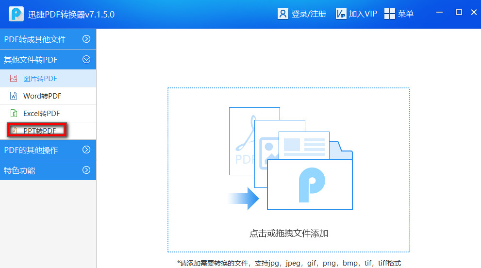
Task: Click the picture icon of 图片转PDF
Action: (14, 78)
